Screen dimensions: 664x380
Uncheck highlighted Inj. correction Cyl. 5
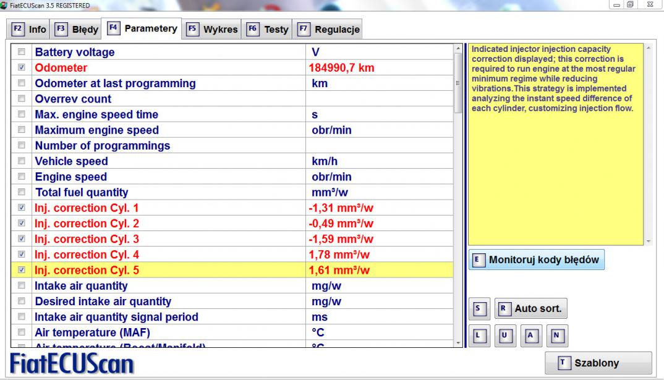coord(21,269)
